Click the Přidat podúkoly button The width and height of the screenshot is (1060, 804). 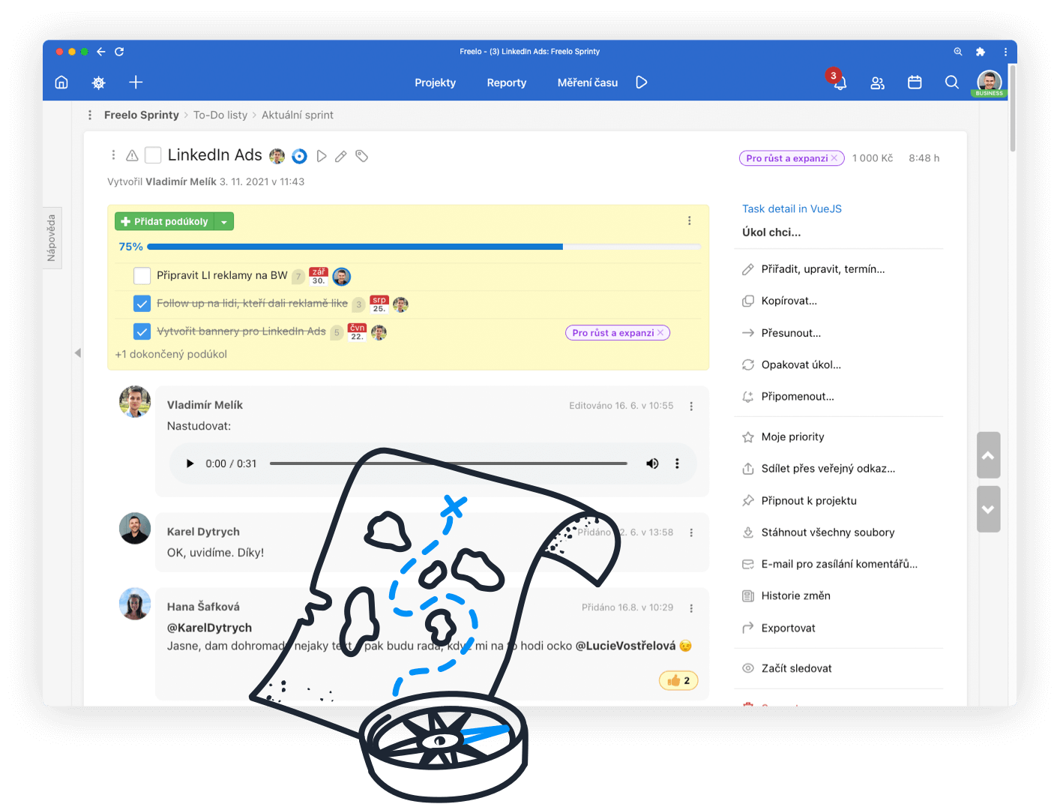[165, 221]
